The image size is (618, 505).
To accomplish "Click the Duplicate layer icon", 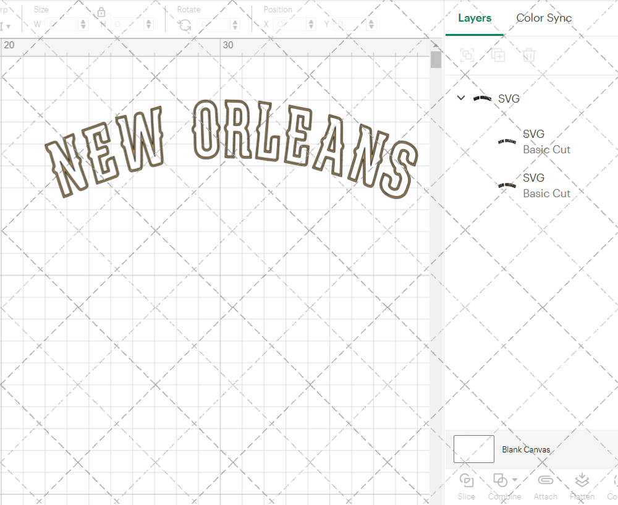I will tap(497, 55).
